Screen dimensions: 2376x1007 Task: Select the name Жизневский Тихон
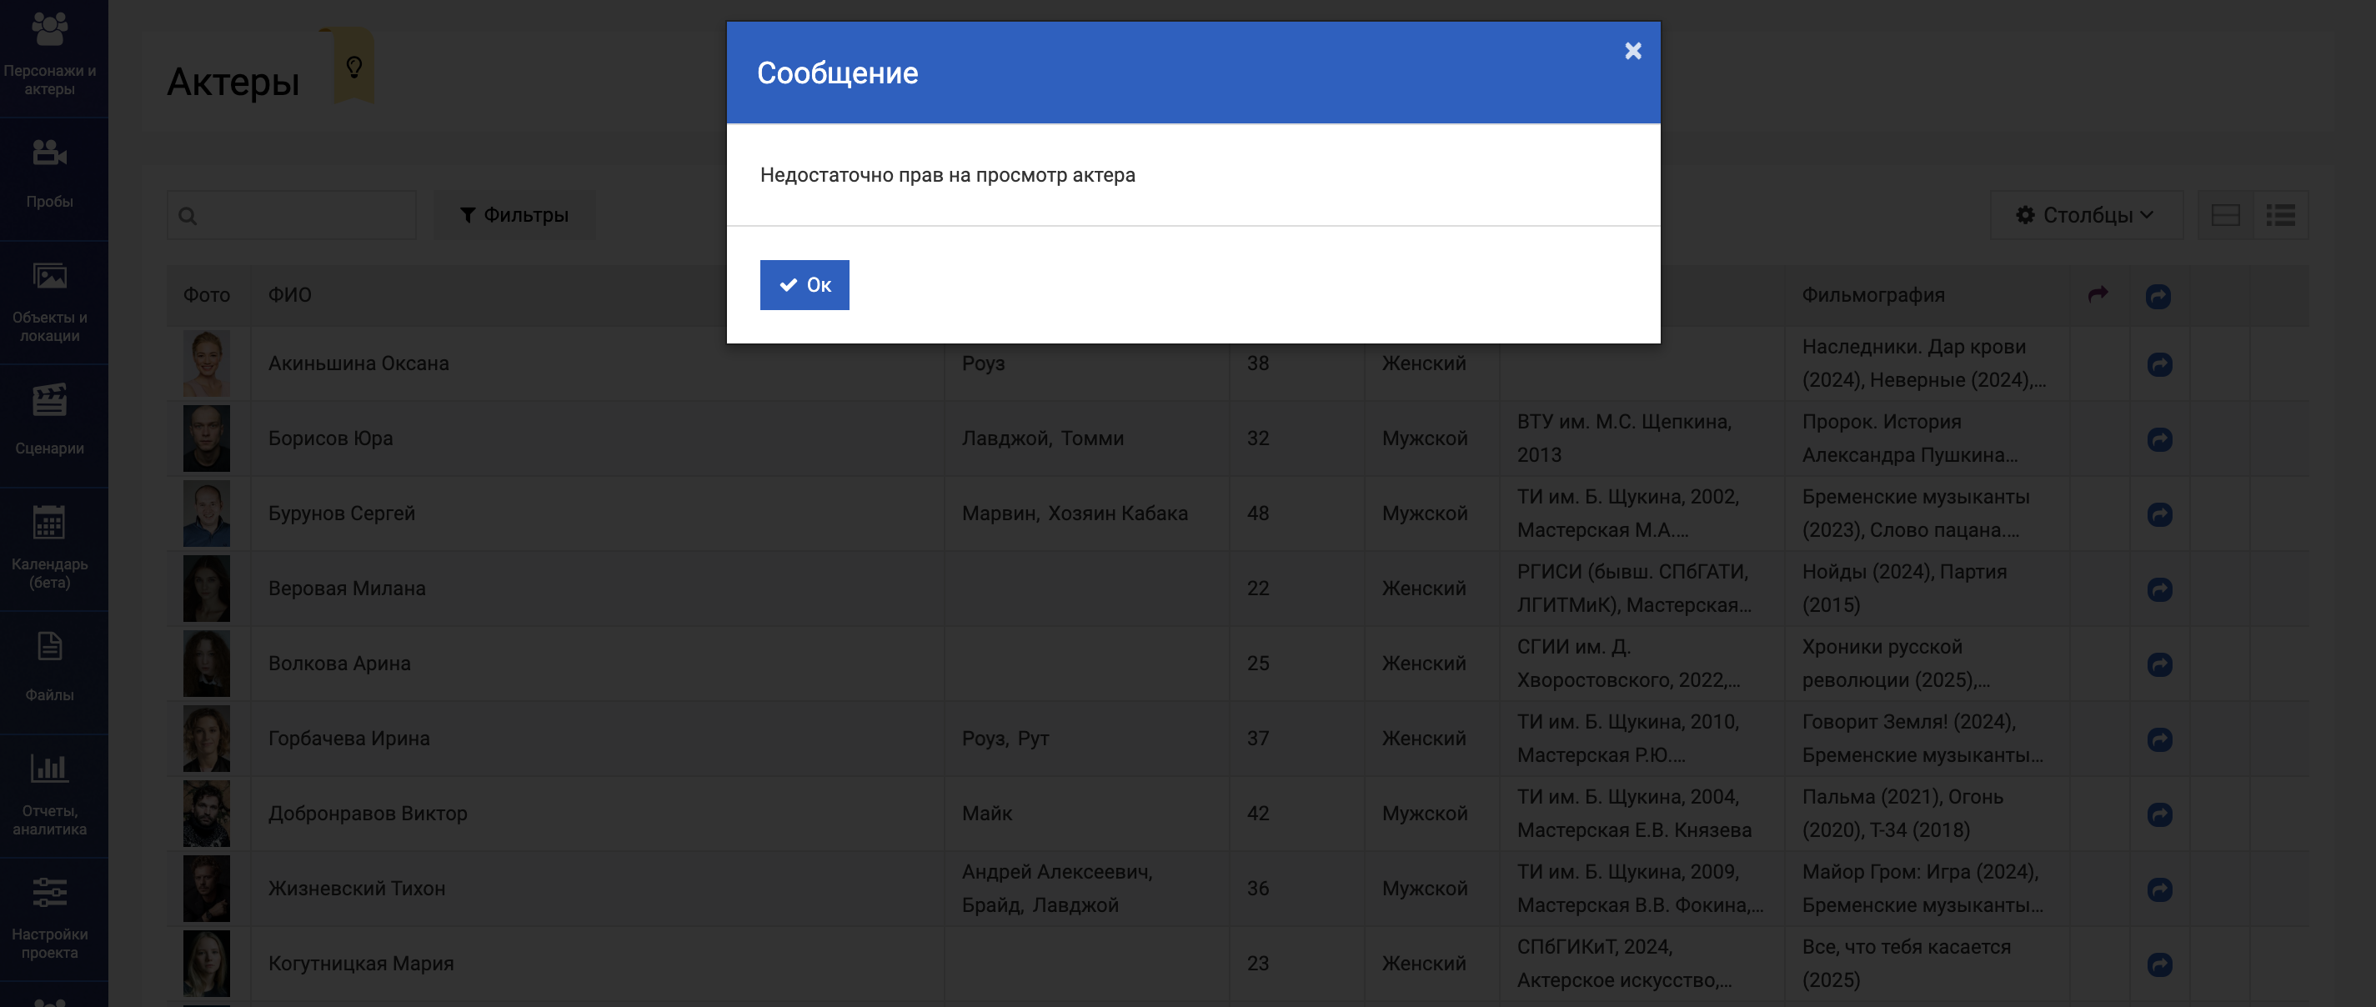pos(356,888)
